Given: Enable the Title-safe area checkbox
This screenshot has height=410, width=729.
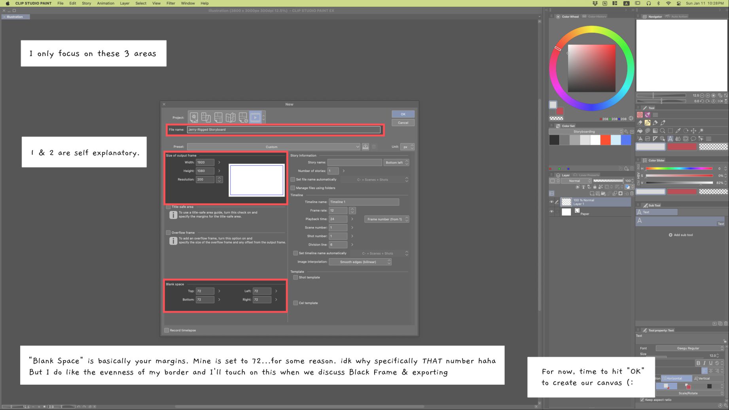Looking at the screenshot, I should (x=169, y=207).
